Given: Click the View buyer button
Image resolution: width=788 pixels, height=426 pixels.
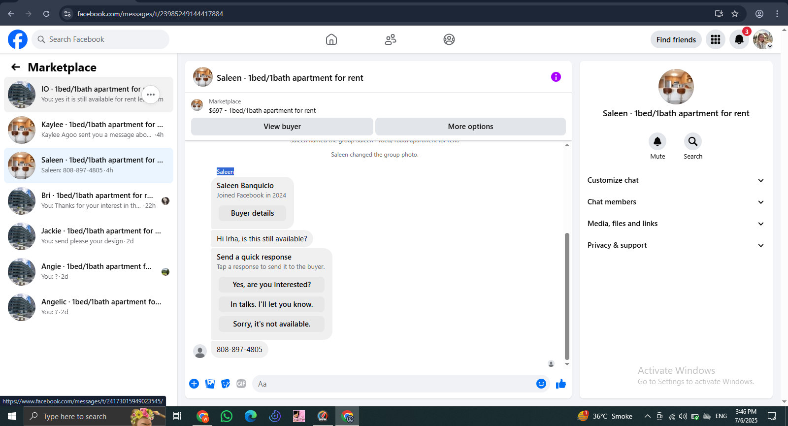Looking at the screenshot, I should tap(282, 127).
